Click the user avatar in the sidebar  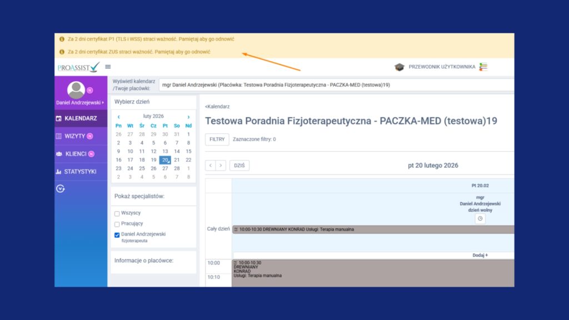click(x=76, y=89)
